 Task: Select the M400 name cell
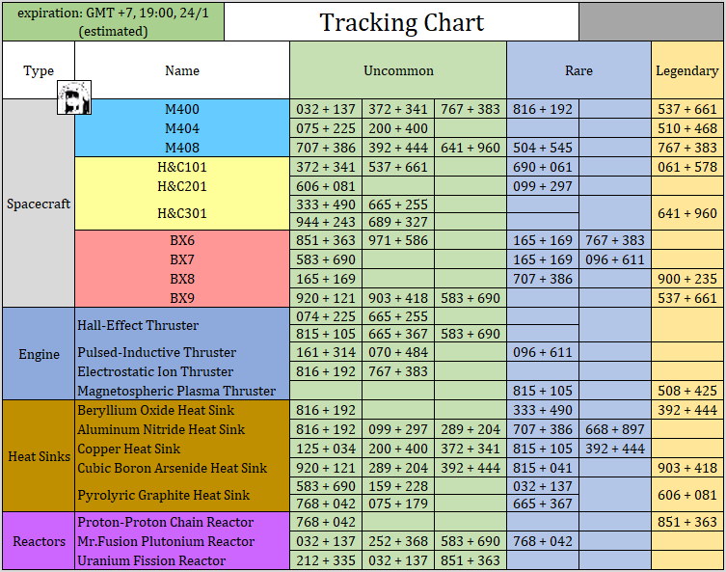tap(182, 109)
